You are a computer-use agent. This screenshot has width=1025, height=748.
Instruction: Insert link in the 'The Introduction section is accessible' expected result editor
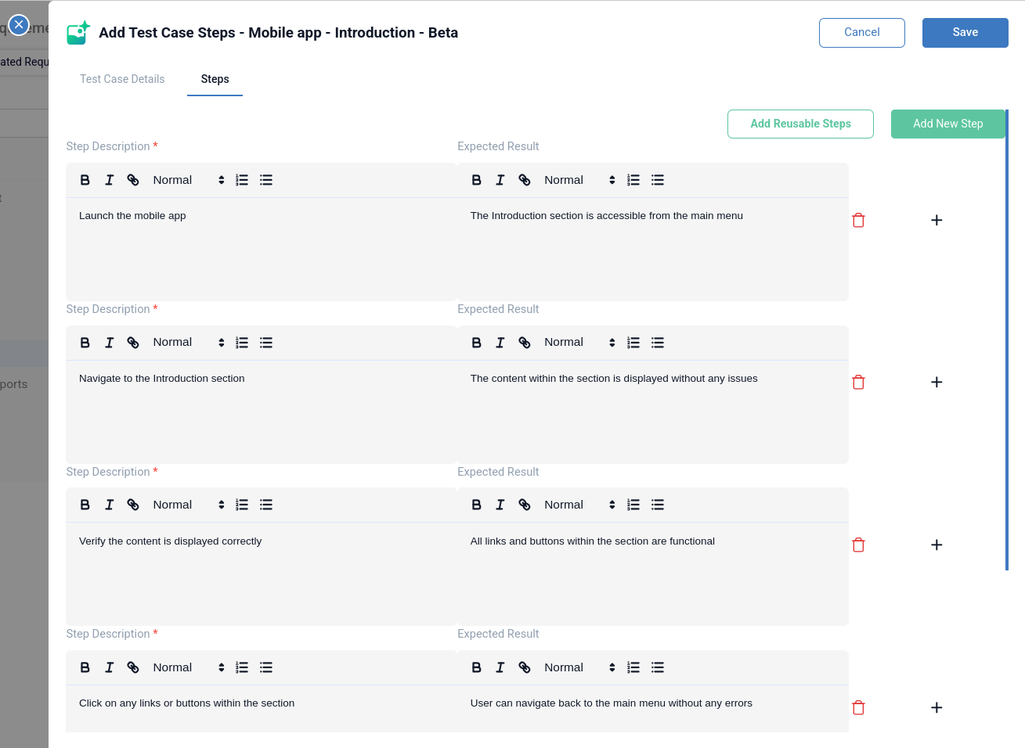pos(525,180)
